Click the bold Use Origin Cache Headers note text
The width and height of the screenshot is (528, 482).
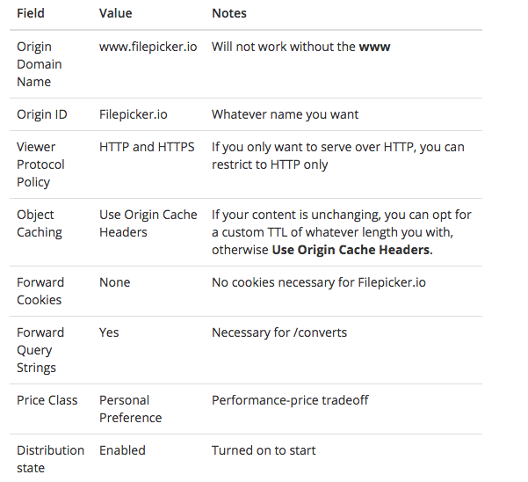(x=351, y=250)
